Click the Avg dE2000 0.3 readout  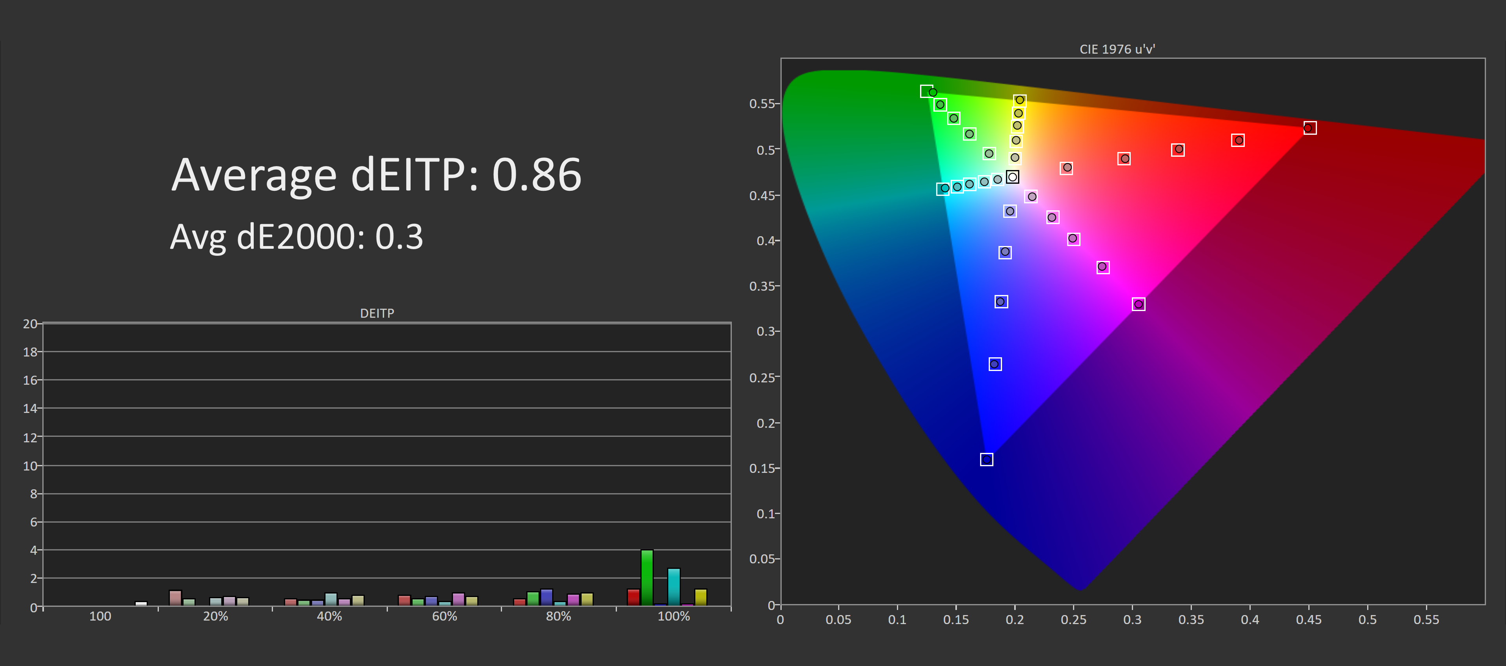pos(296,237)
